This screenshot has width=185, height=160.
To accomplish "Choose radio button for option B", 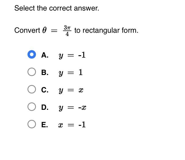I will [32, 72].
